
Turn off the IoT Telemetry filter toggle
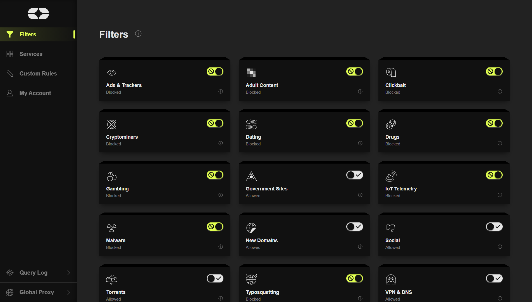point(494,175)
